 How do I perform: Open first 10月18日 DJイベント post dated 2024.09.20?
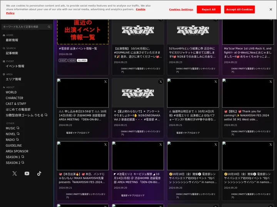(193, 178)
